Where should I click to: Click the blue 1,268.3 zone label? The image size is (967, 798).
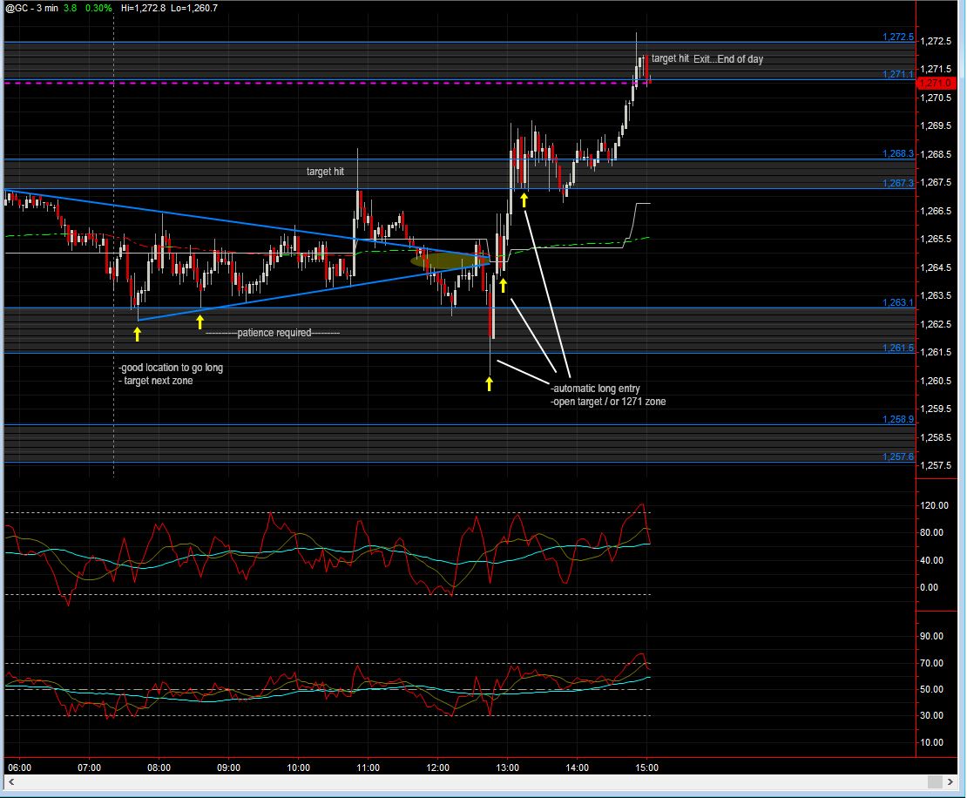click(x=898, y=153)
